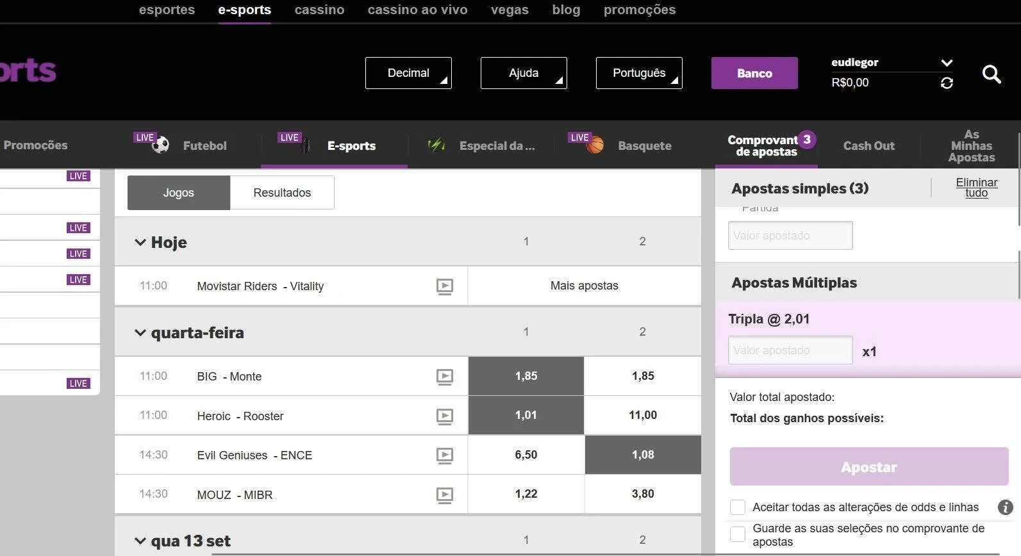Screen dimensions: 1021x556
Task: Click the Apostar button
Action: pyautogui.click(x=869, y=466)
